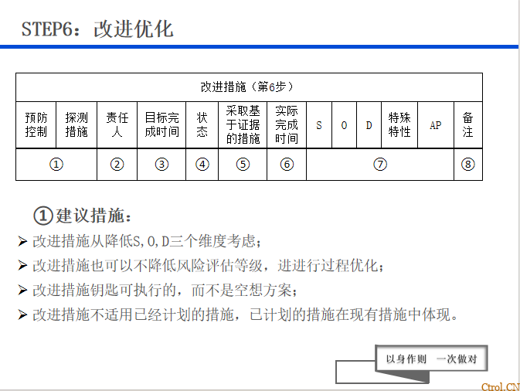520x391 pixels.
Task: Select the '实际完成时间' header cell
Action: click(x=287, y=124)
